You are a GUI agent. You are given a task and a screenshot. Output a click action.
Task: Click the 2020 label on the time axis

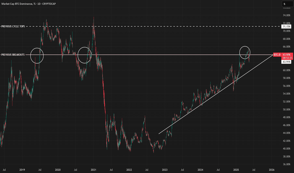point(58,170)
